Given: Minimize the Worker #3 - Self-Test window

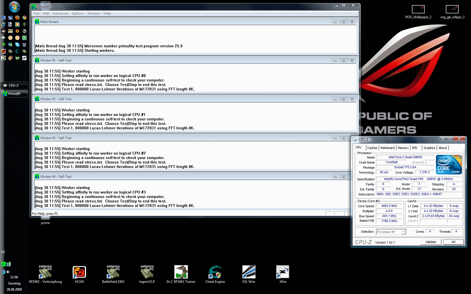Looking at the screenshot, I should pyautogui.click(x=335, y=138).
